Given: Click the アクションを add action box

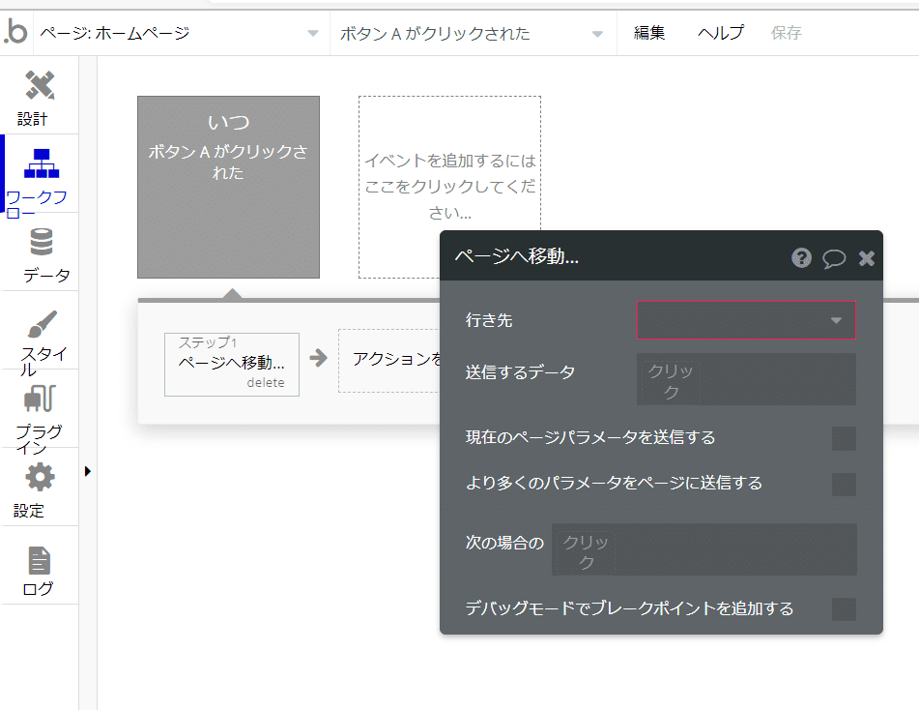Looking at the screenshot, I should (x=389, y=360).
